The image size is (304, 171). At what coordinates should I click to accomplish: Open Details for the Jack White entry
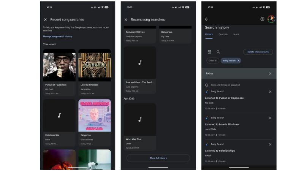(x=222, y=135)
